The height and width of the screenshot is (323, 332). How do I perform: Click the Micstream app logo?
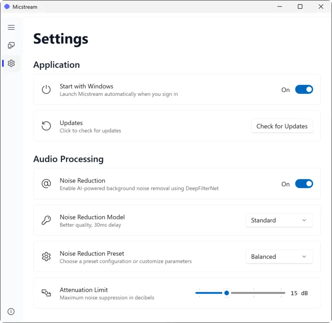pos(7,7)
